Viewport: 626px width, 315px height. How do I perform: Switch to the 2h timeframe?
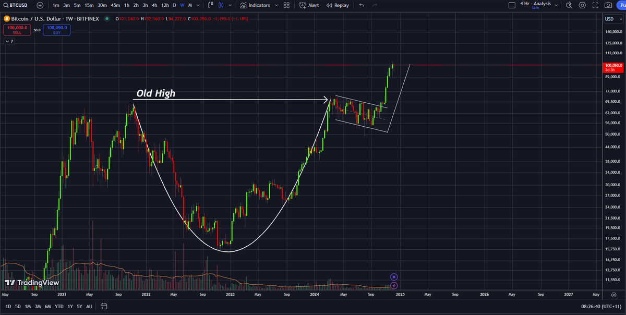pos(136,5)
